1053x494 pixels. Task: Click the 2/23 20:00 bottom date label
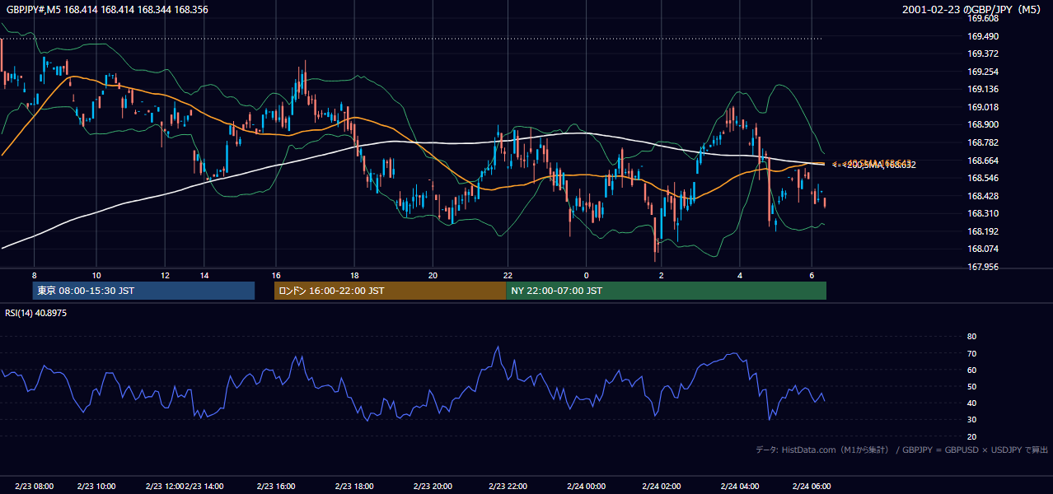(x=433, y=486)
